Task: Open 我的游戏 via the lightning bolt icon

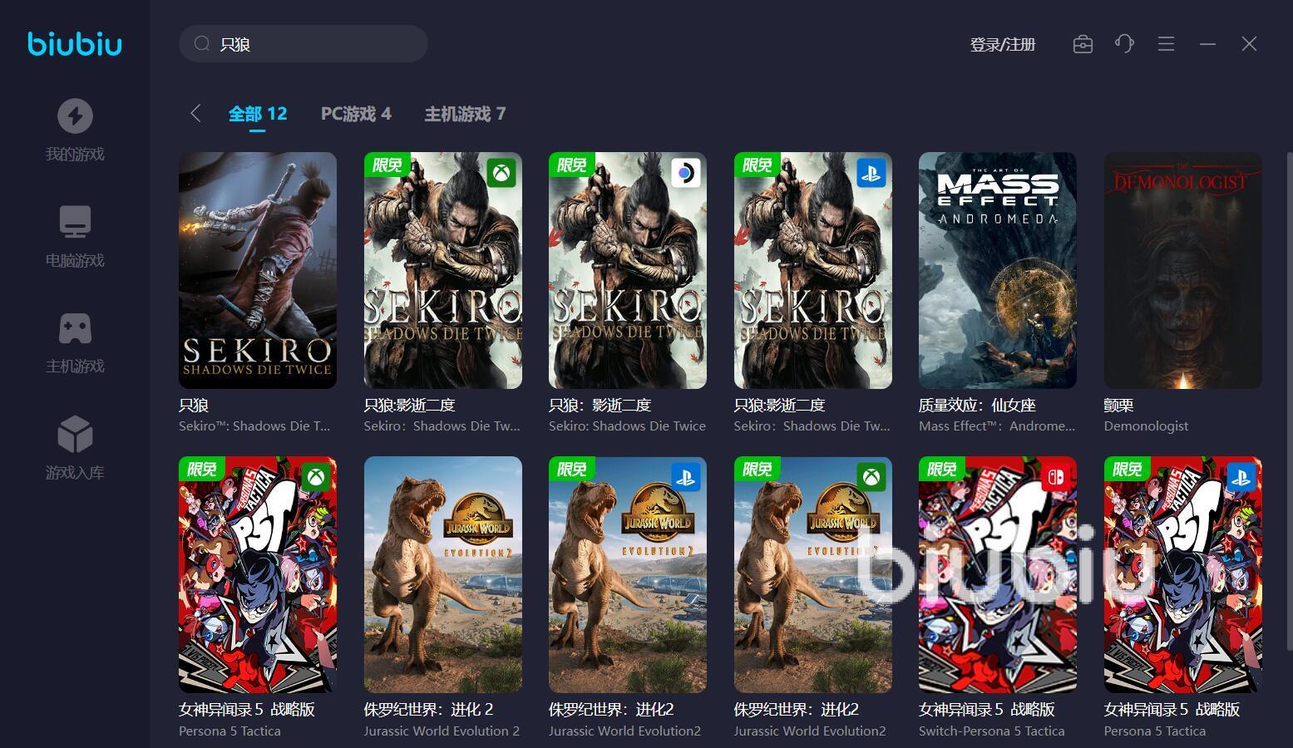Action: (x=75, y=116)
